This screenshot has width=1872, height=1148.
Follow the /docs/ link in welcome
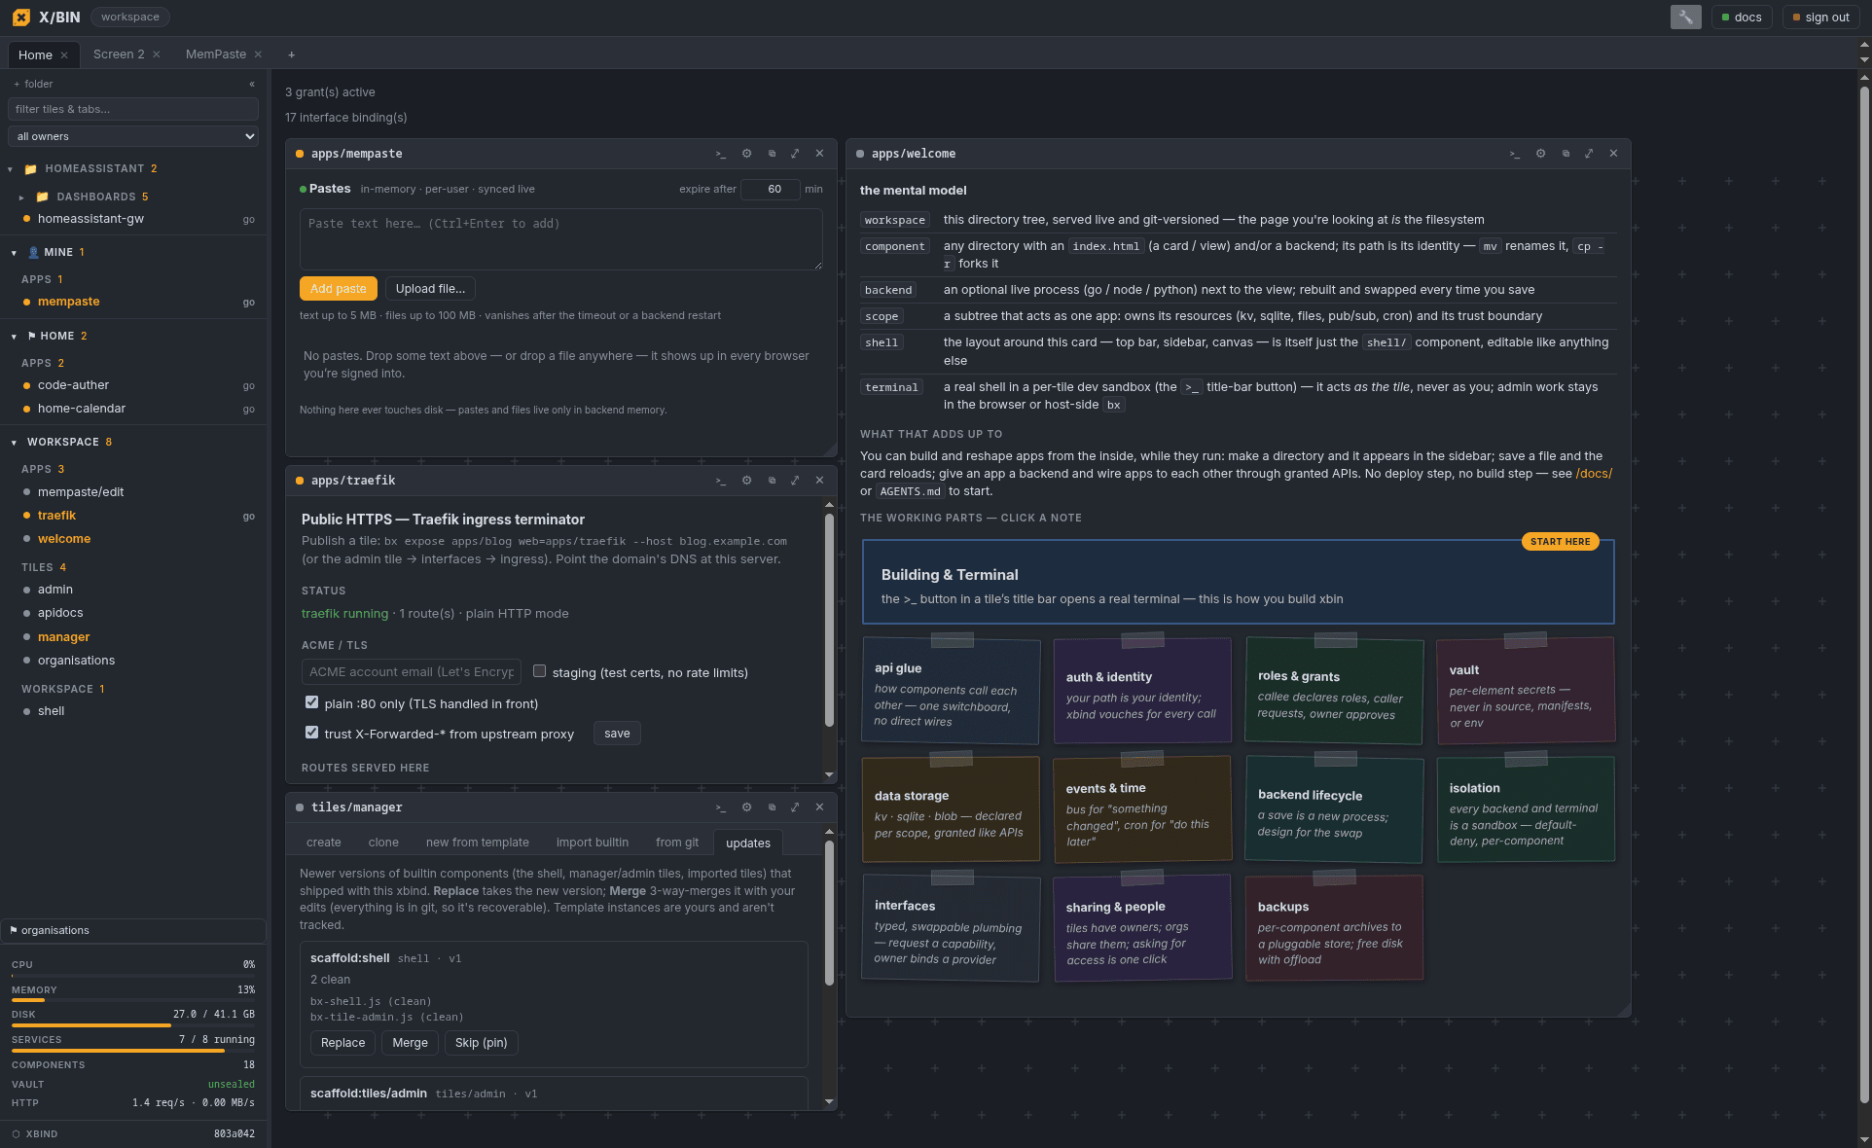click(x=1594, y=474)
